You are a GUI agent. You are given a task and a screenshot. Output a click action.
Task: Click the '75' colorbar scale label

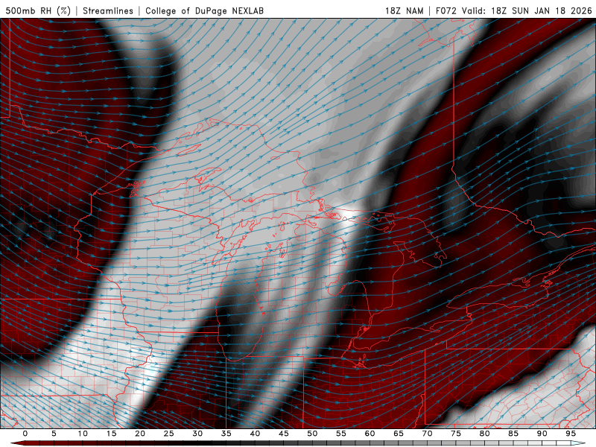[456, 434]
